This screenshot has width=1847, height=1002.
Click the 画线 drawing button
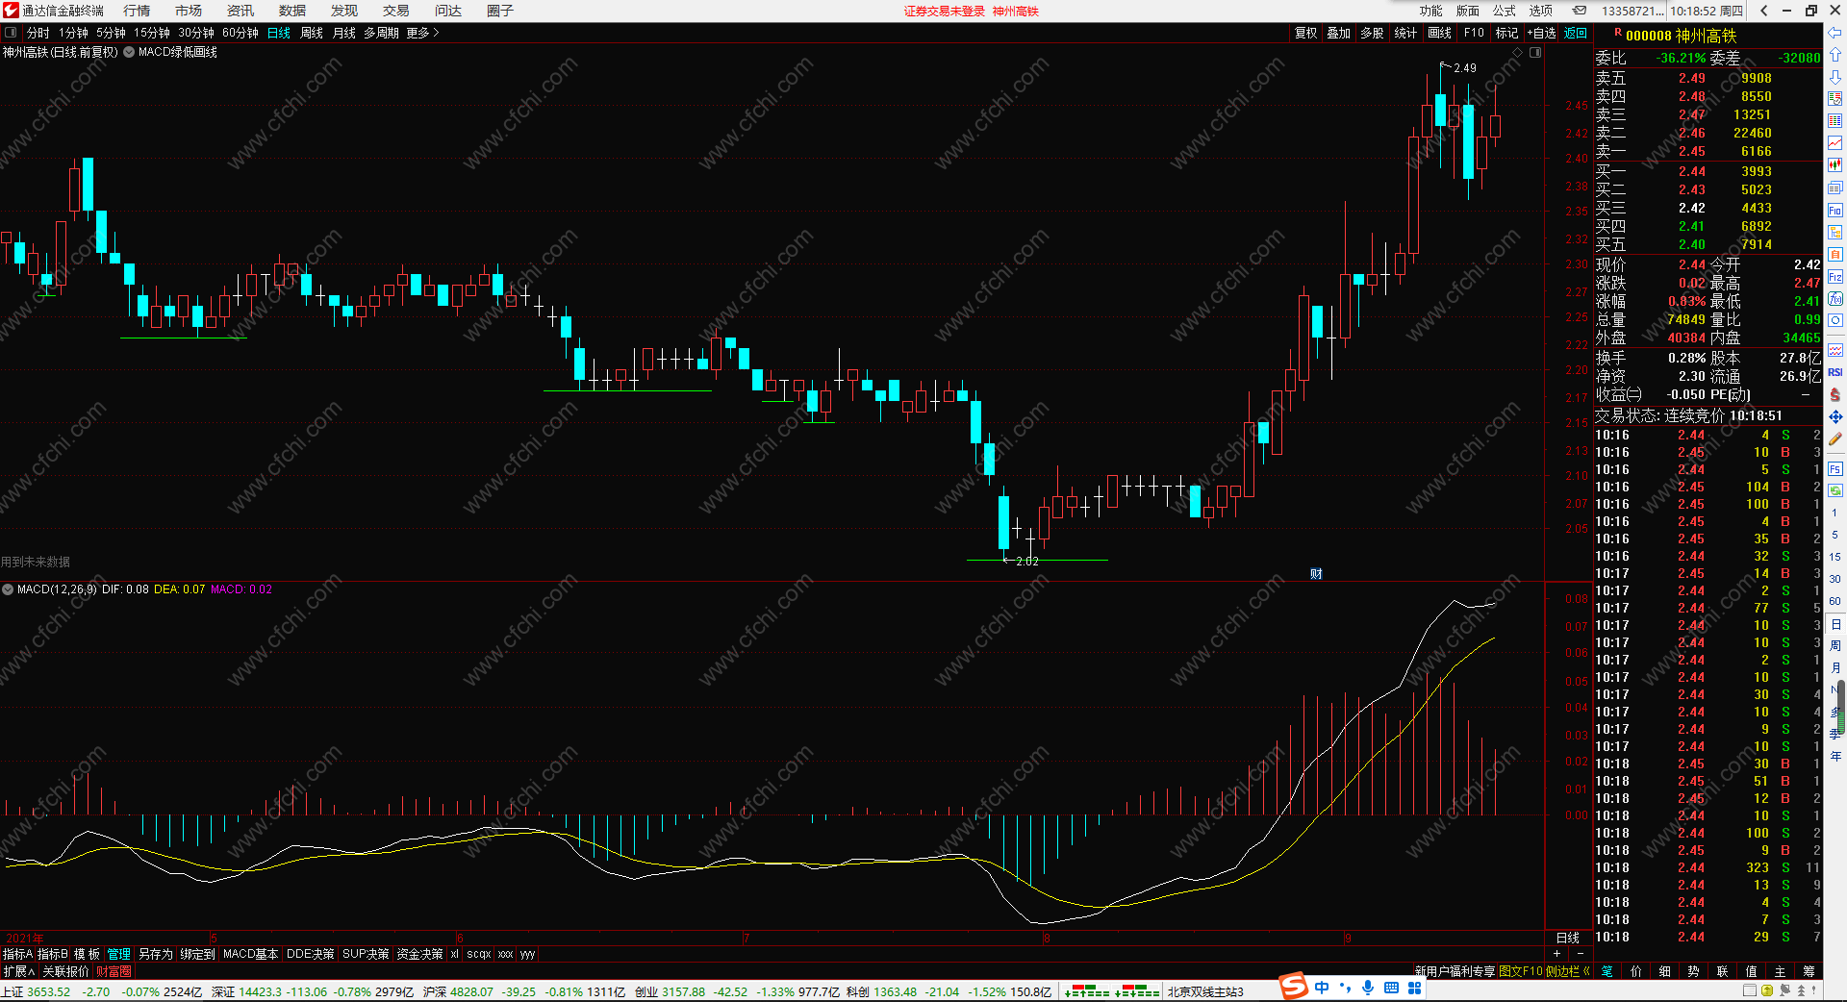pos(1439,33)
